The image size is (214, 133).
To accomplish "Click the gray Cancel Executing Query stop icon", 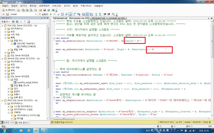I will point(55,14).
